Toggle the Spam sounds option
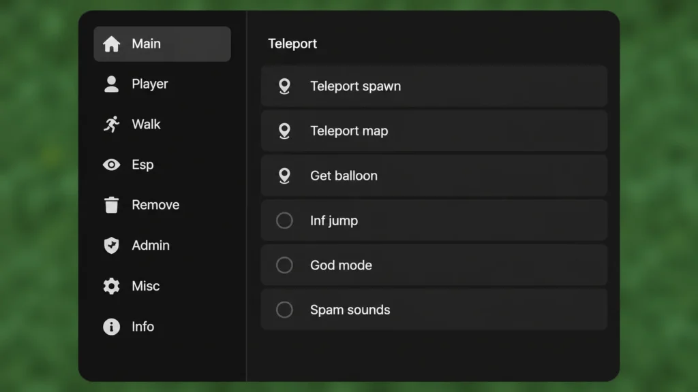 (284, 310)
